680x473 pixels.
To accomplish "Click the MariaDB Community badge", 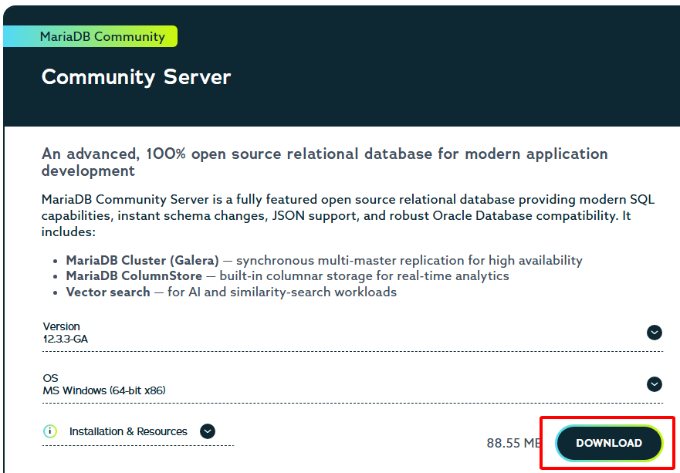I will click(x=90, y=36).
